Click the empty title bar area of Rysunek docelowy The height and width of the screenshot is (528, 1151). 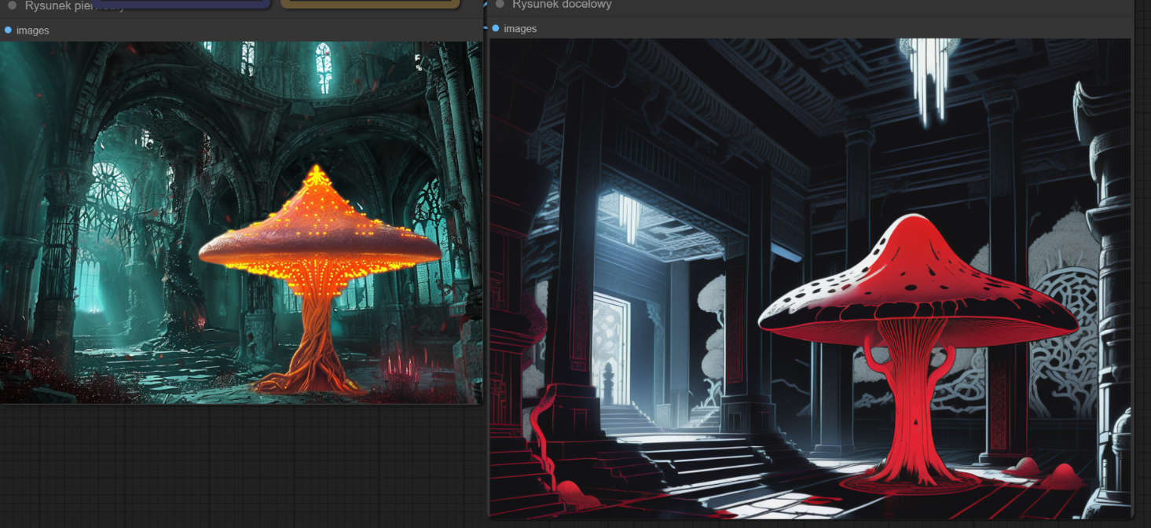864,5
